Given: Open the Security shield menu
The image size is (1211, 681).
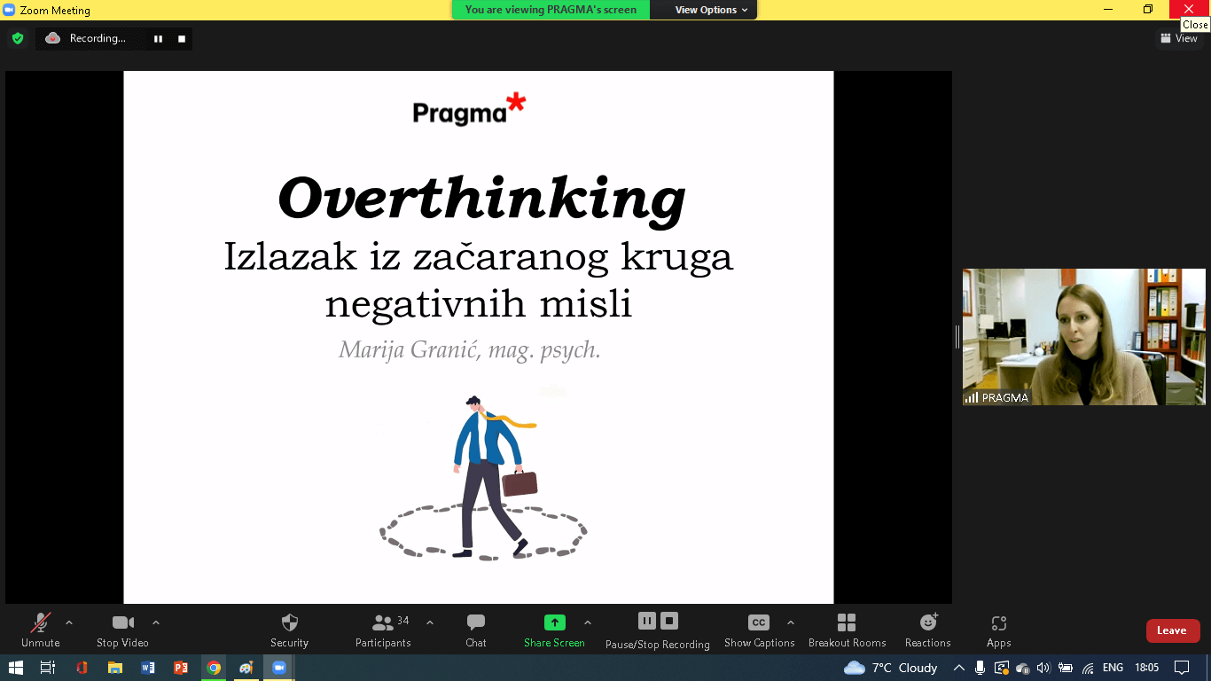Looking at the screenshot, I should pos(289,630).
